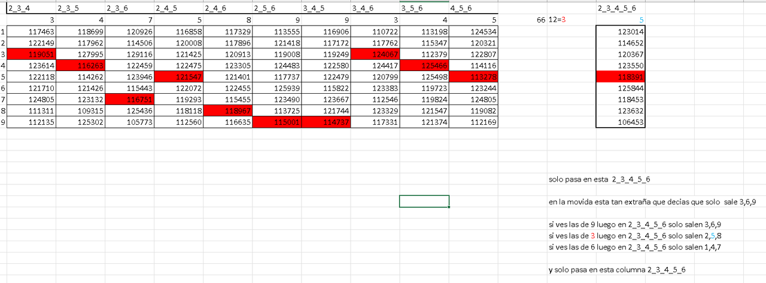Click note 'y solo pasa en esta columna'

(x=617, y=270)
